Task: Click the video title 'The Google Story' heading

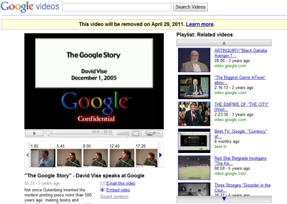Action: point(85,175)
